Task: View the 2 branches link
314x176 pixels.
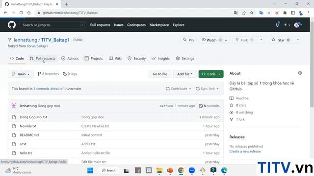Action: 48,74
